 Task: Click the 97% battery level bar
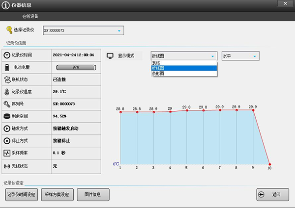click(x=76, y=67)
